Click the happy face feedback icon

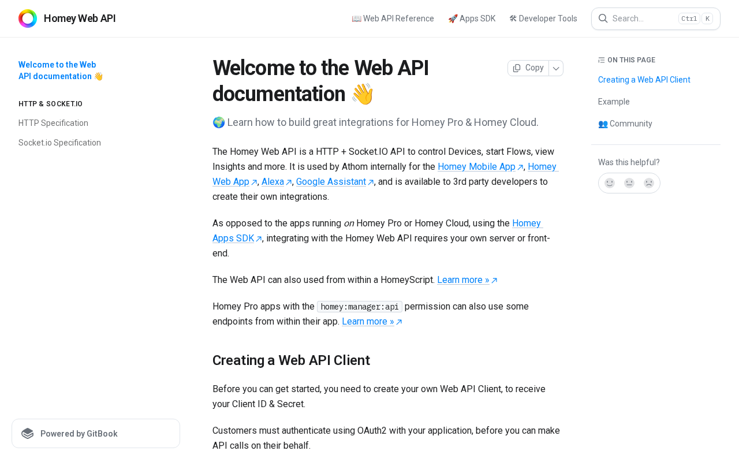click(x=610, y=183)
